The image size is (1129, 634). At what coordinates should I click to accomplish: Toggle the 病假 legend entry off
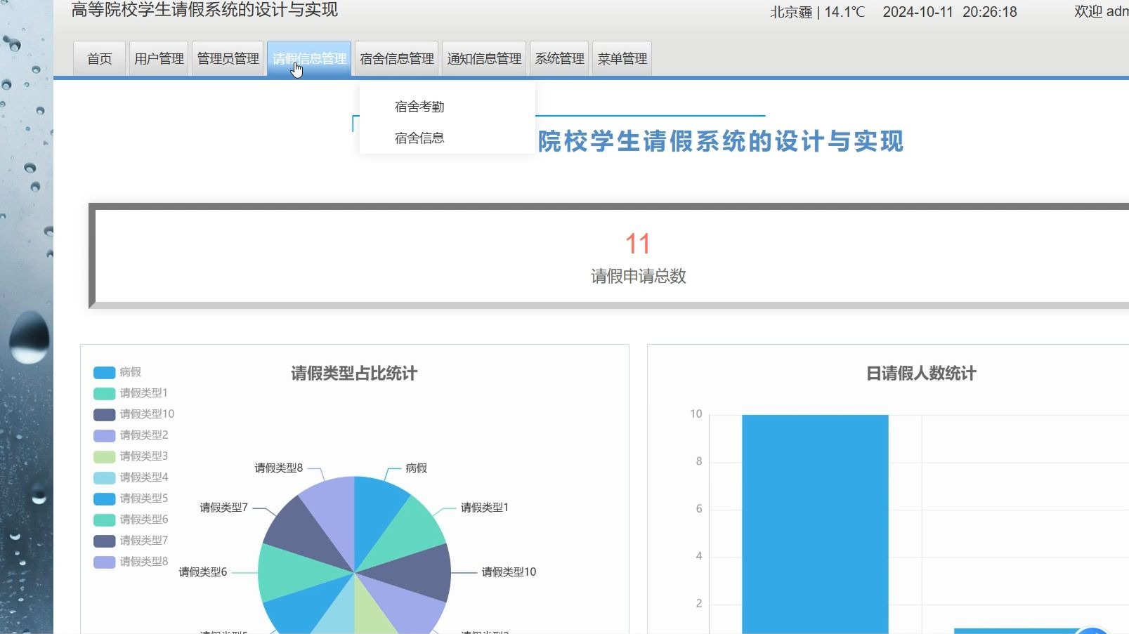point(117,372)
